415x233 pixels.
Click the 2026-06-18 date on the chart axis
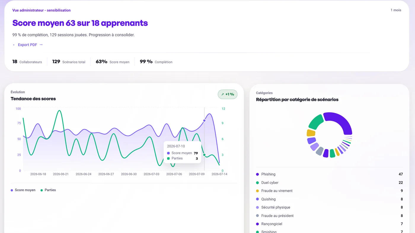coord(38,174)
